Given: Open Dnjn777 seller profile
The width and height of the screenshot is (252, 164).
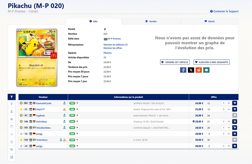Looking at the screenshot, I should click(40, 109).
